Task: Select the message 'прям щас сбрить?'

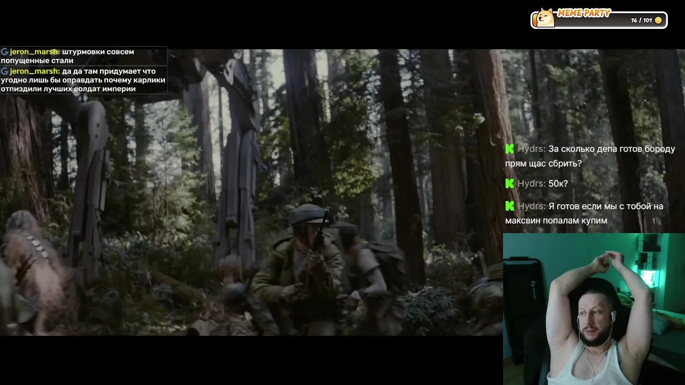Action: point(543,164)
